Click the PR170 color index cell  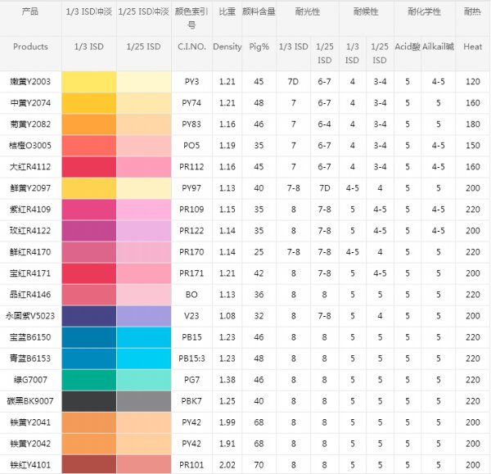[x=191, y=252]
